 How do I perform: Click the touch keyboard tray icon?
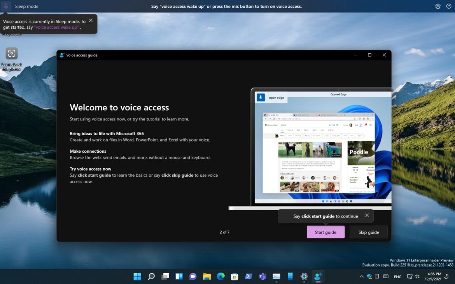(386, 276)
